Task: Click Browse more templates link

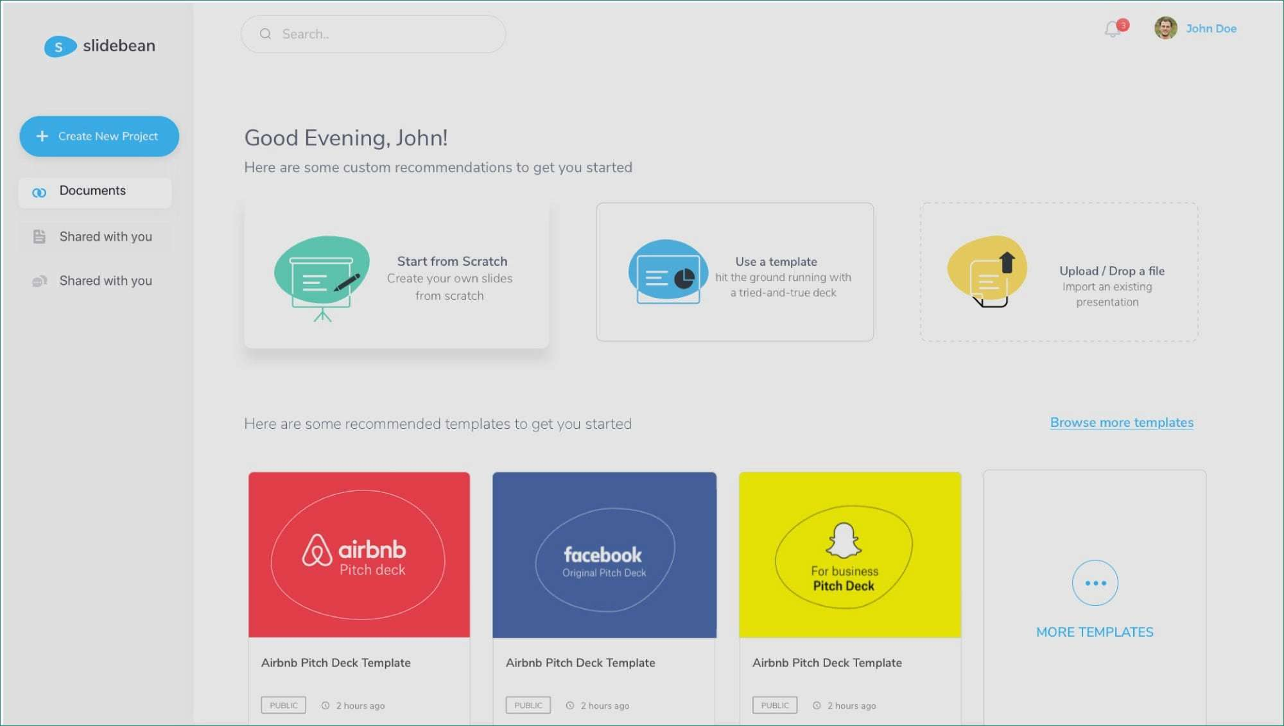Action: (x=1122, y=422)
